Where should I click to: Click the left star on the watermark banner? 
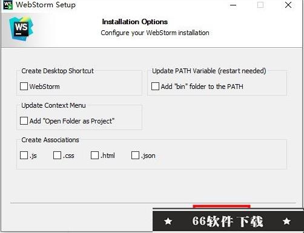168,222
